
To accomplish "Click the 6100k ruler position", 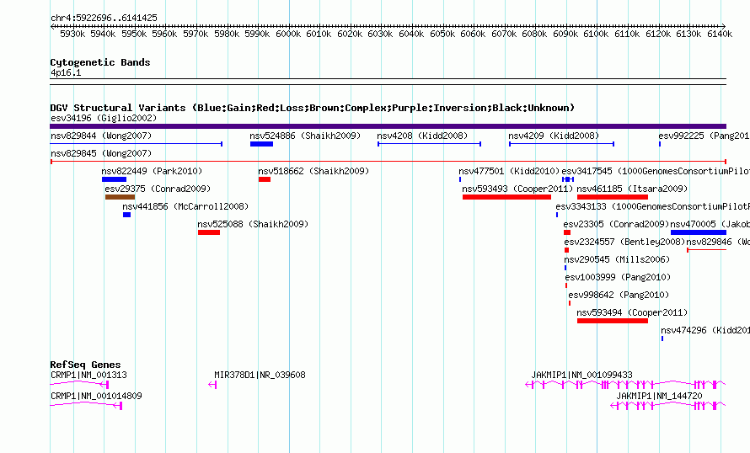I will (597, 34).
